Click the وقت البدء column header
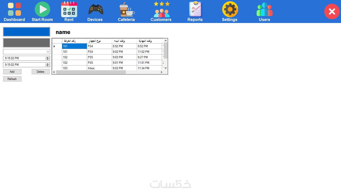 (124, 41)
